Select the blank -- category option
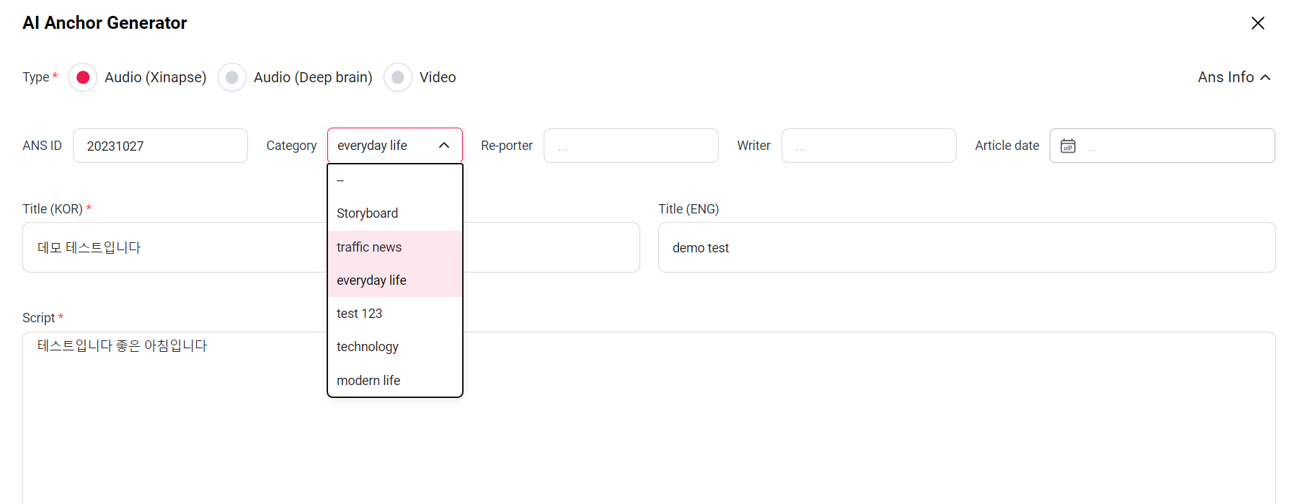The height and width of the screenshot is (504, 1297). click(340, 180)
